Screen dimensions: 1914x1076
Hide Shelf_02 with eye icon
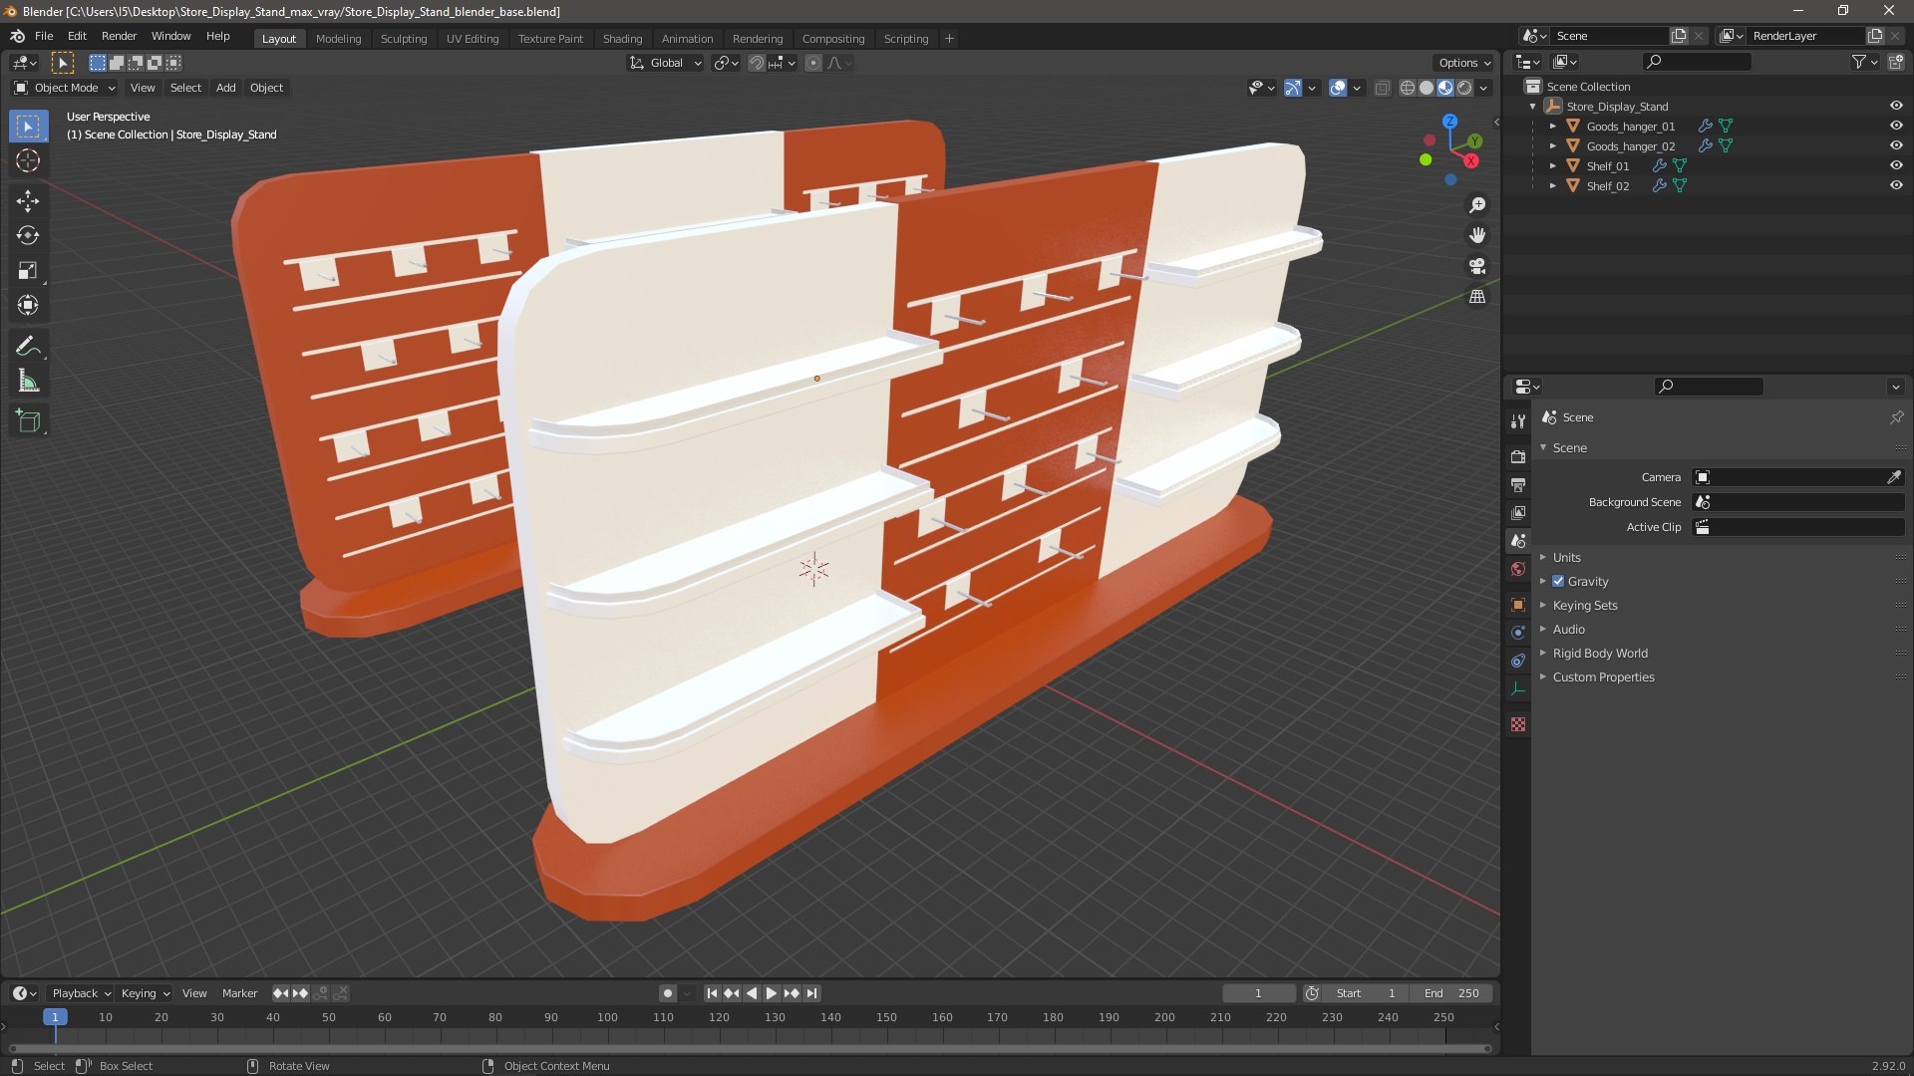(1896, 185)
